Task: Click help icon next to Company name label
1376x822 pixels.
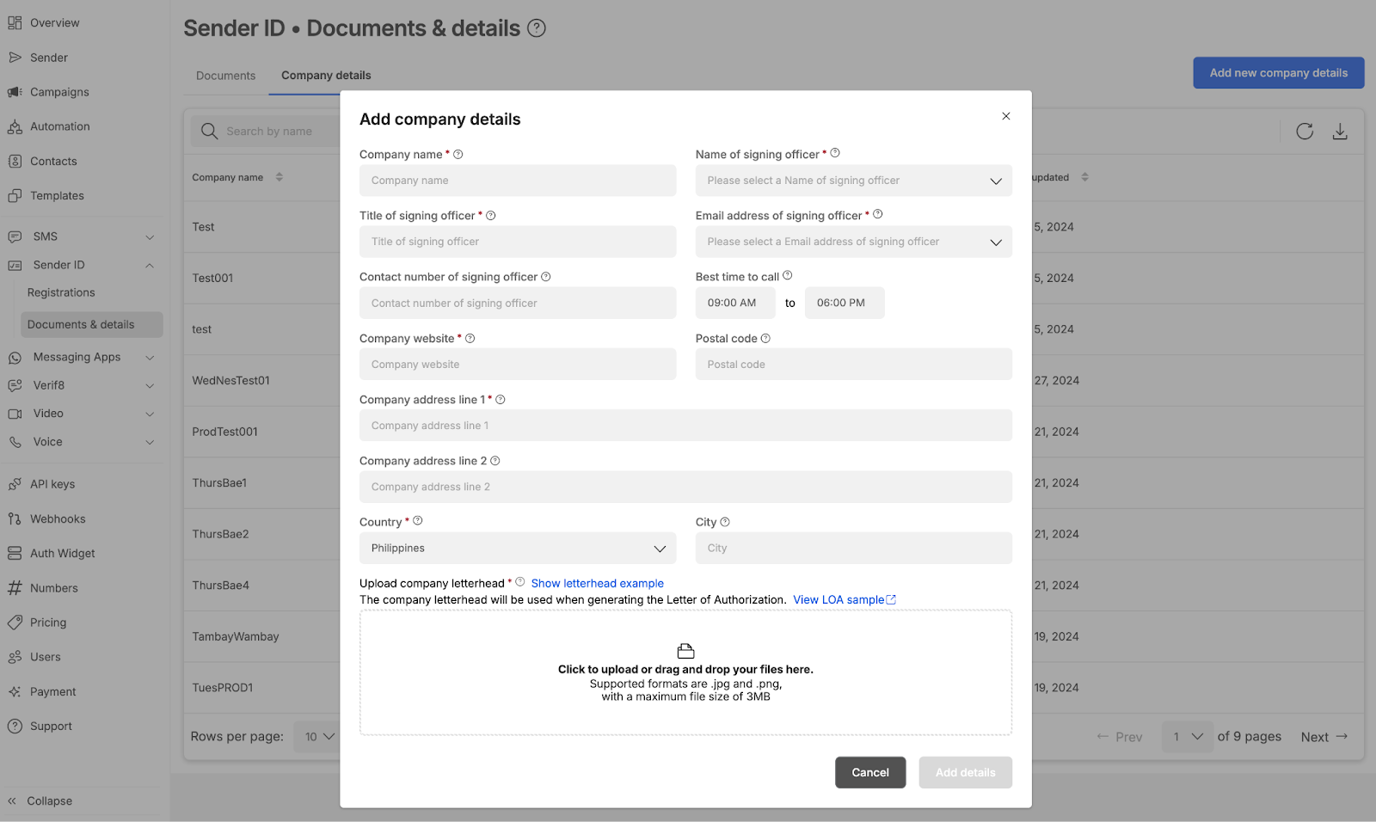Action: coord(458,155)
